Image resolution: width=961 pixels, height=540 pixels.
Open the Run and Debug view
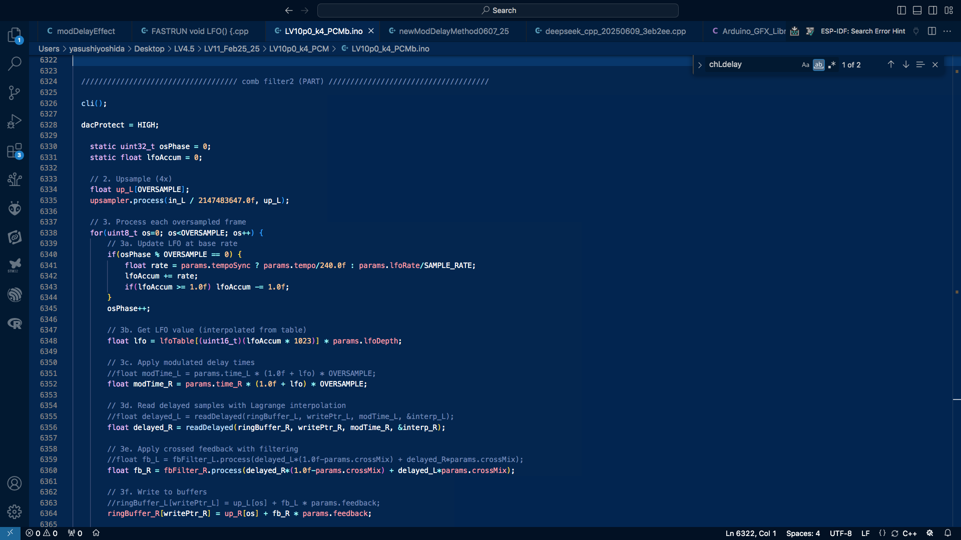pos(15,121)
